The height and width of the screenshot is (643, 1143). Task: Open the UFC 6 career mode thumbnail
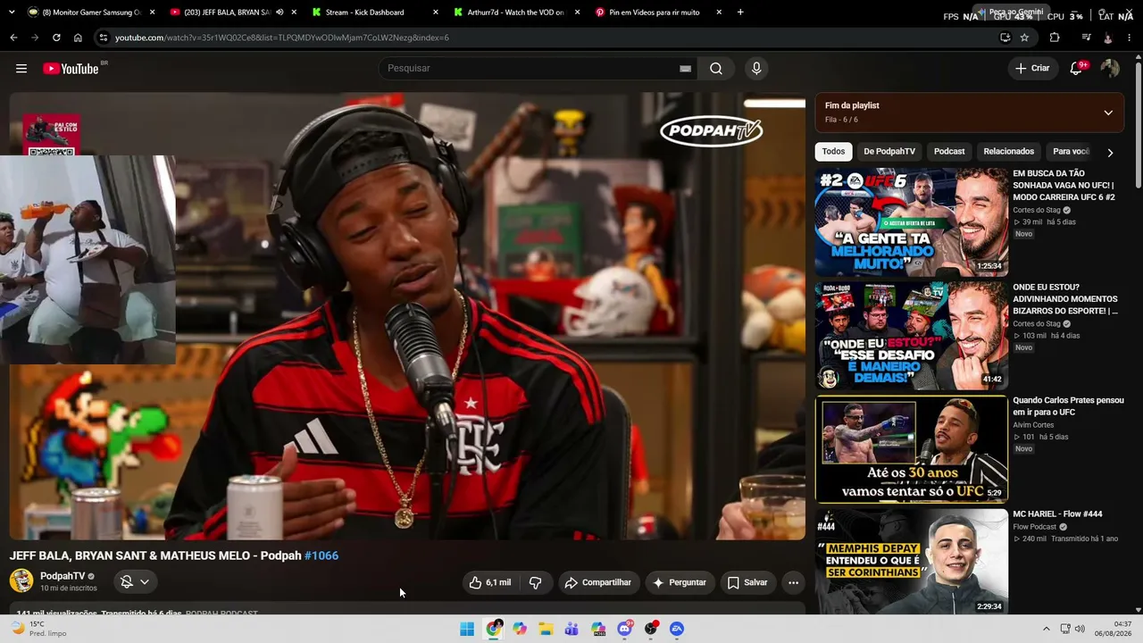[912, 222]
